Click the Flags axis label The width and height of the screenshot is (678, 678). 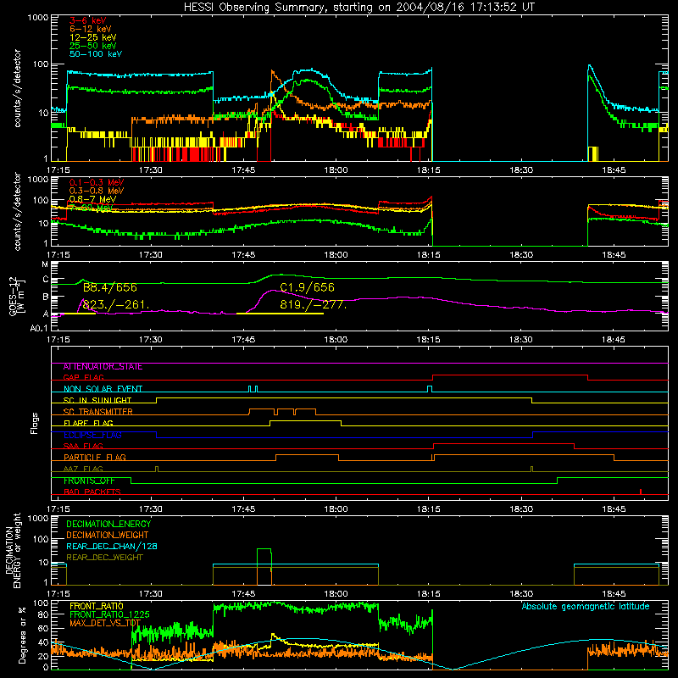tap(34, 423)
